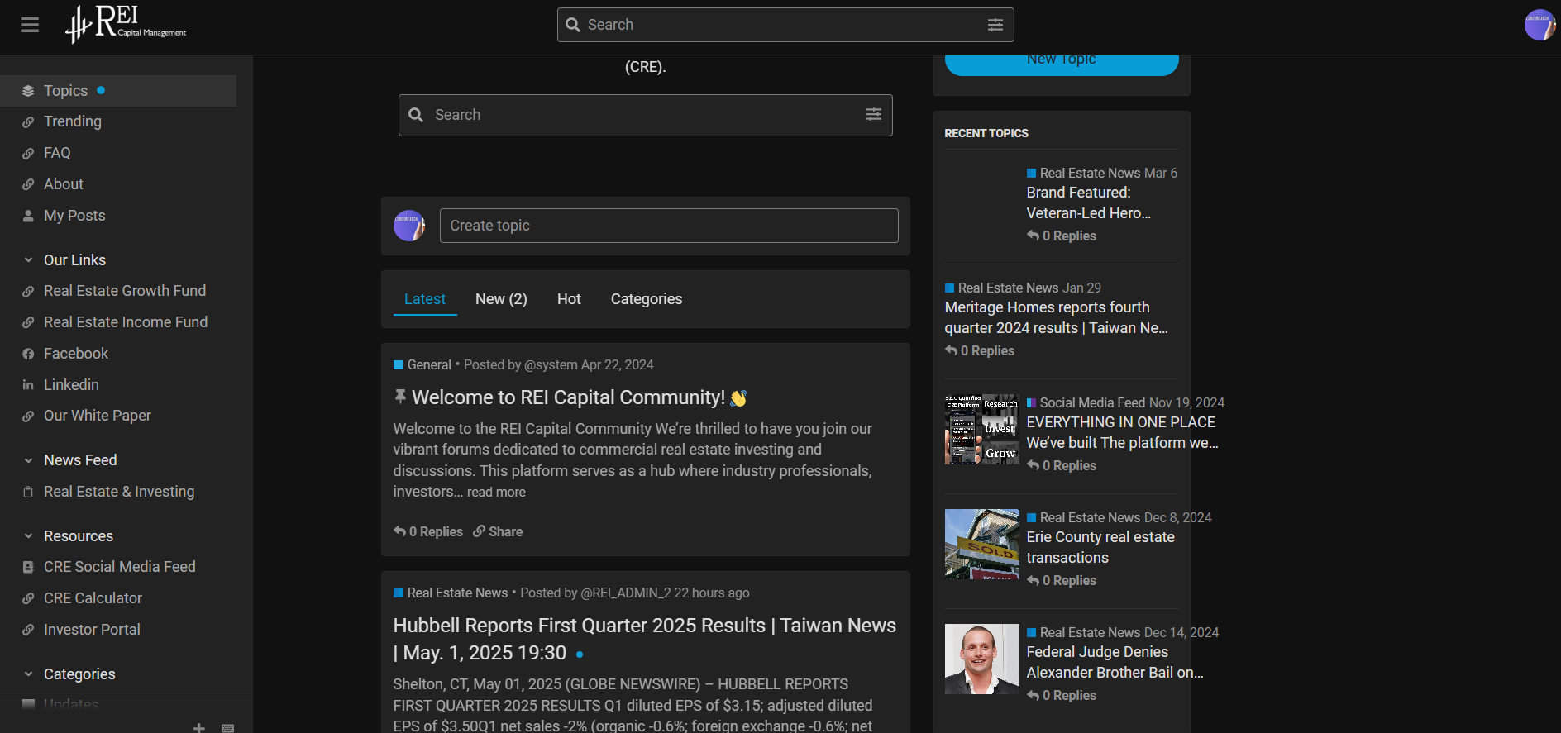Click the header search input field
The image size is (1561, 733).
tap(785, 25)
